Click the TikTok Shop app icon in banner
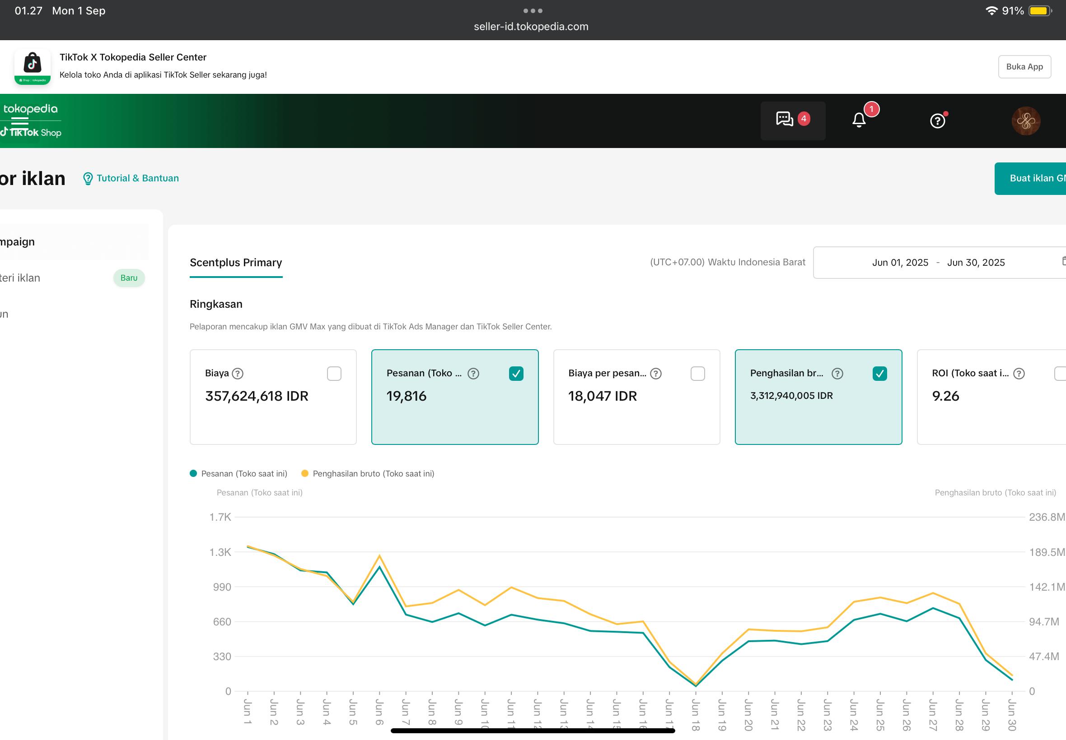This screenshot has width=1066, height=740. (33, 67)
